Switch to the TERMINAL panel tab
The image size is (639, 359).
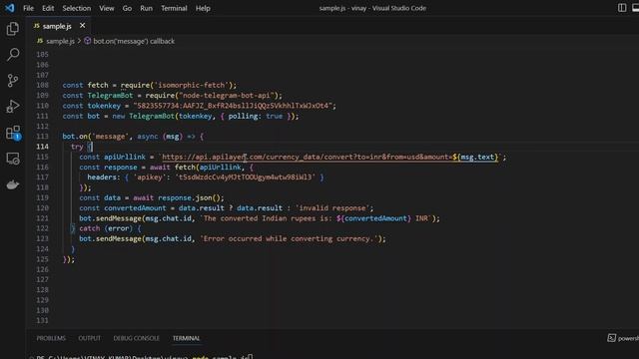tap(187, 338)
